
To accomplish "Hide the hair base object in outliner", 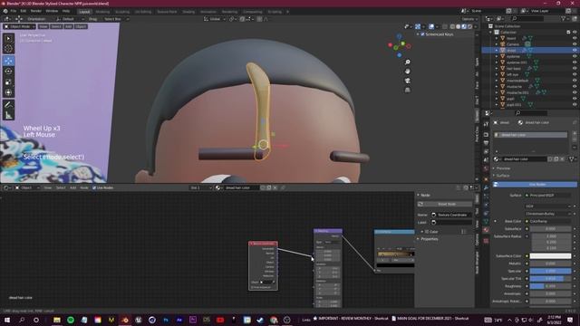I will click(575, 69).
